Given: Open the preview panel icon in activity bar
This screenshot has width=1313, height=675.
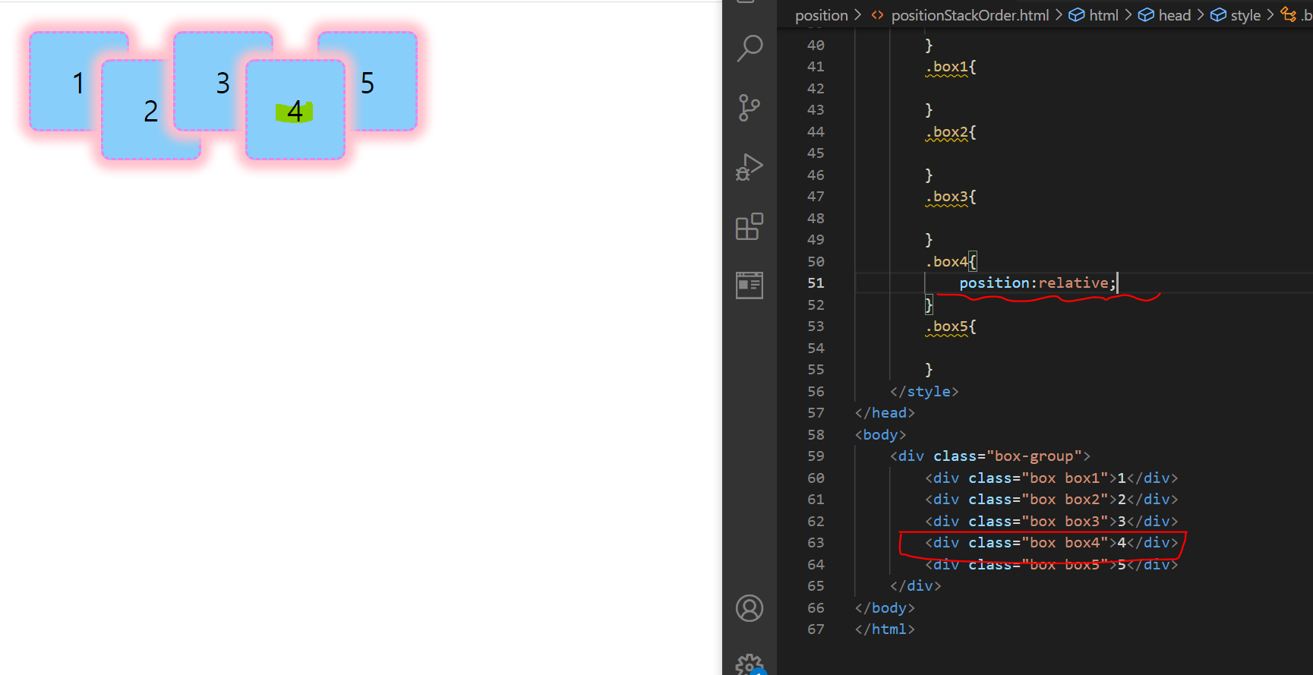Looking at the screenshot, I should pos(750,285).
